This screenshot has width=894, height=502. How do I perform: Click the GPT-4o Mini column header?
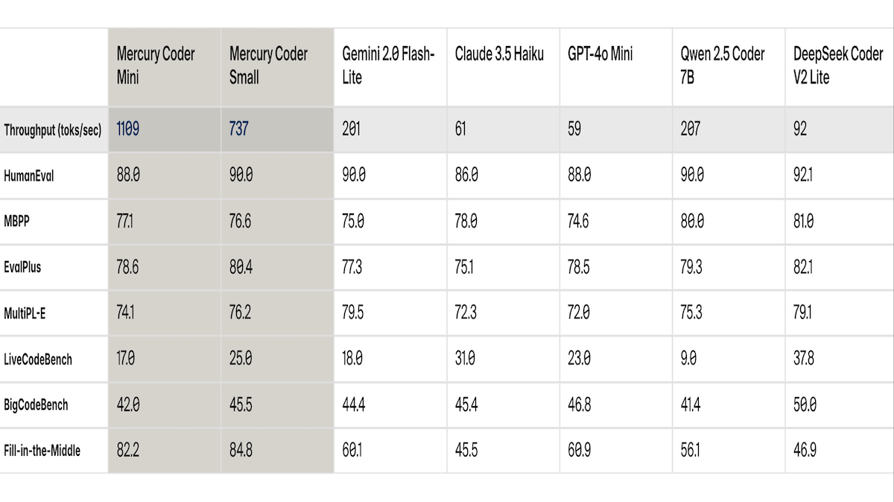pyautogui.click(x=600, y=54)
